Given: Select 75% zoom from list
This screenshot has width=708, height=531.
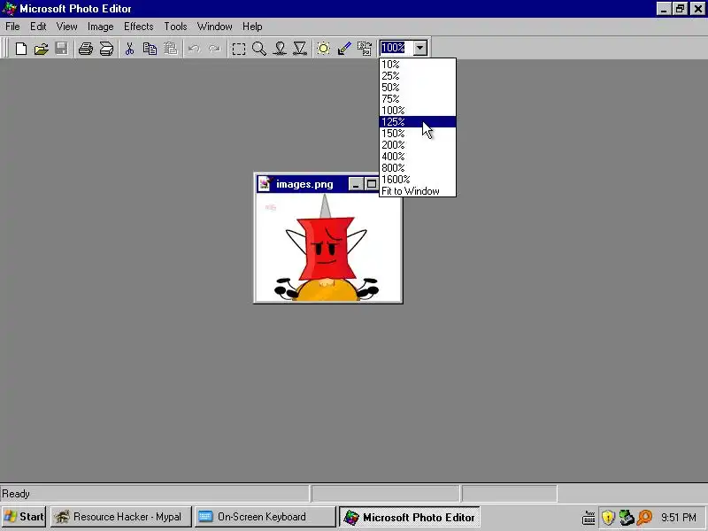Looking at the screenshot, I should pos(417,98).
